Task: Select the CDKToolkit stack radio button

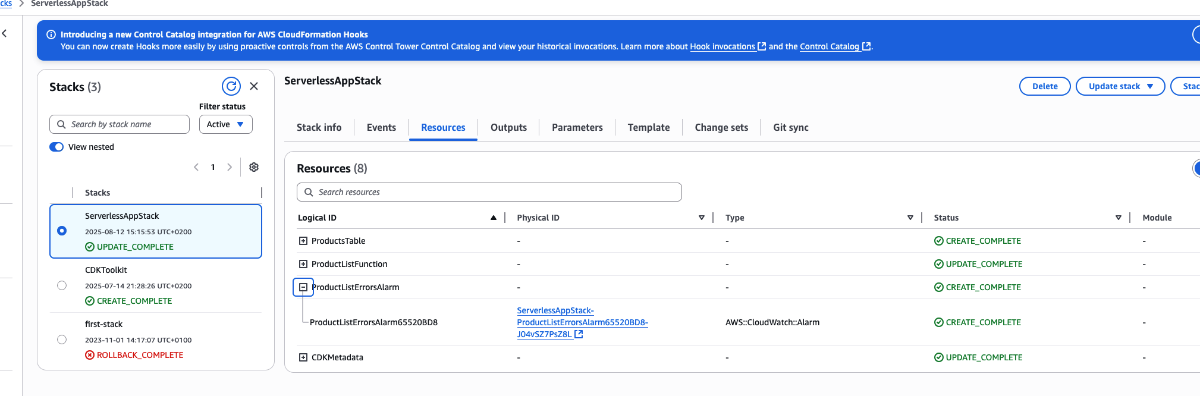Action: coord(62,285)
